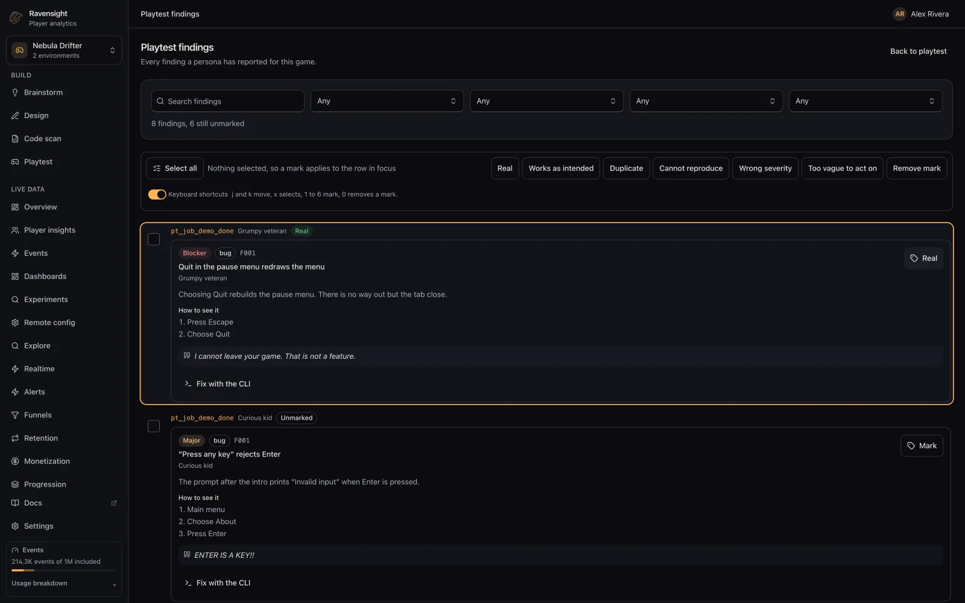Click the Search findings input field
The height and width of the screenshot is (603, 965).
pyautogui.click(x=227, y=101)
